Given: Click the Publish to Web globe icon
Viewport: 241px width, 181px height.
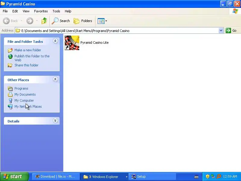Looking at the screenshot, I should (10, 56).
